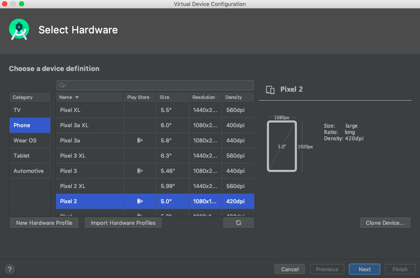
Task: Click the 5.5" size cell
Action: (x=173, y=110)
